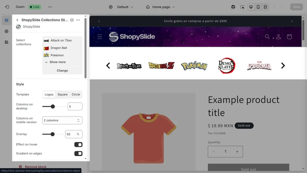Click the exit editor icon
This screenshot has height=173, width=307.
[x=7, y=7]
